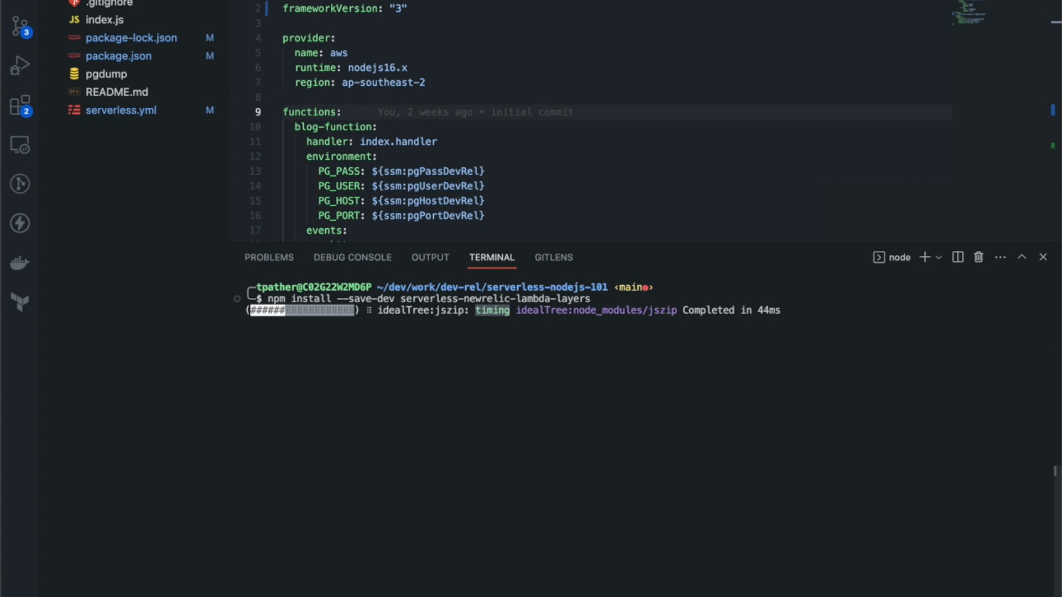The width and height of the screenshot is (1062, 597).
Task: Open the GitLens sidebar view
Action: pyautogui.click(x=20, y=184)
